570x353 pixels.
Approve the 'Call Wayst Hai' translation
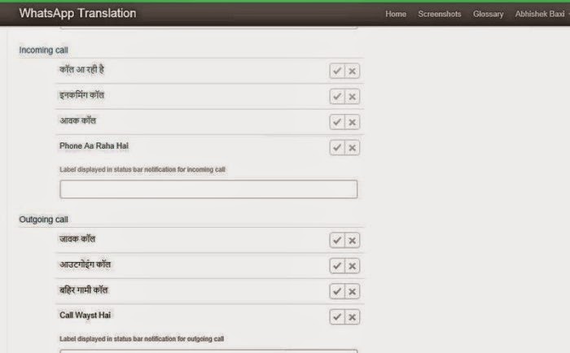click(337, 316)
